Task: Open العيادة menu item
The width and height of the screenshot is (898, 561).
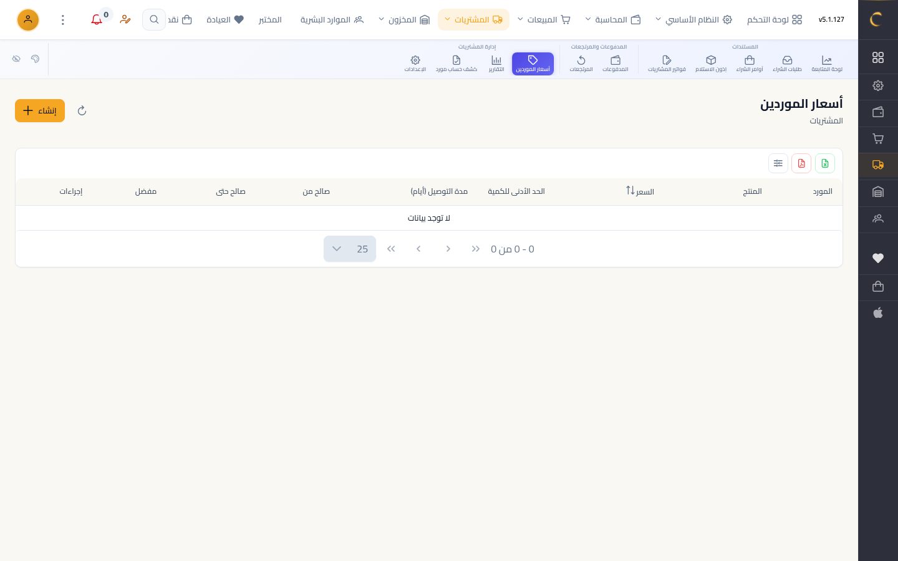Action: click(x=225, y=20)
